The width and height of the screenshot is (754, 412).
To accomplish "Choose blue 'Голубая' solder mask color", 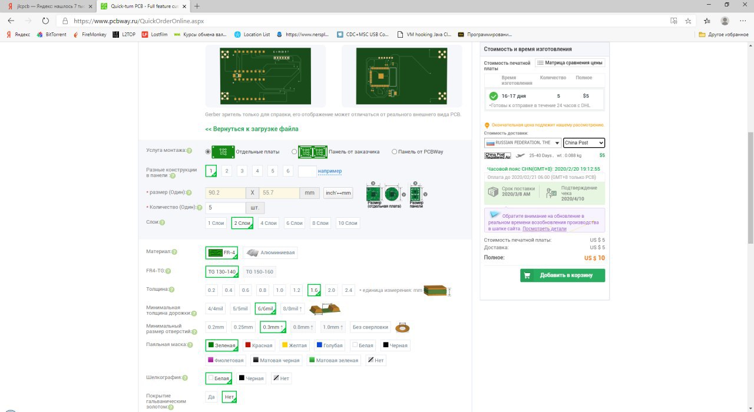I will 330,345.
